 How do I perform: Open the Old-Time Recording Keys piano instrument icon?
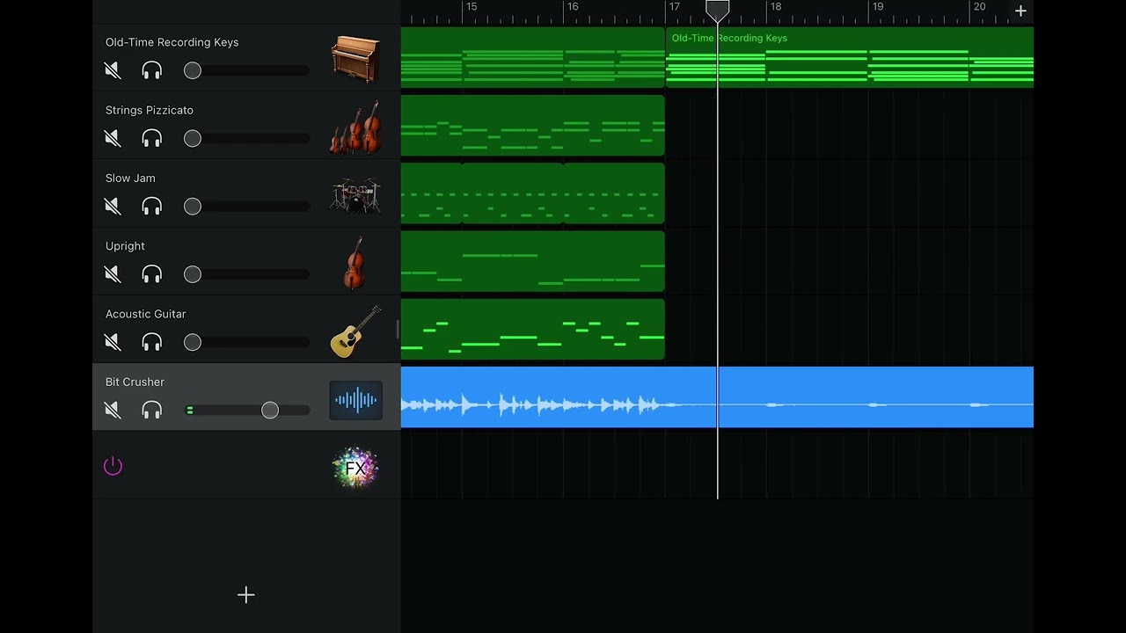[x=355, y=59]
